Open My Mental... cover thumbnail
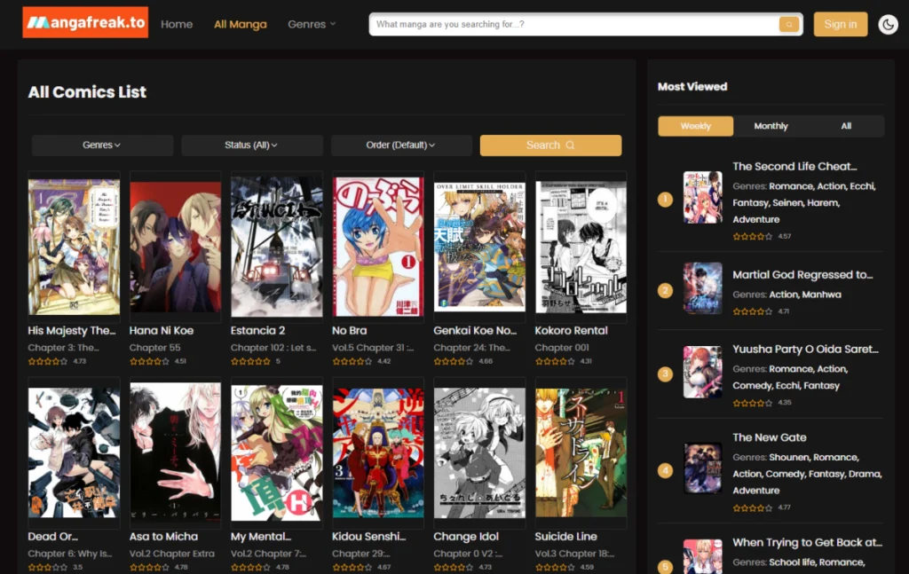909x574 pixels. click(277, 453)
